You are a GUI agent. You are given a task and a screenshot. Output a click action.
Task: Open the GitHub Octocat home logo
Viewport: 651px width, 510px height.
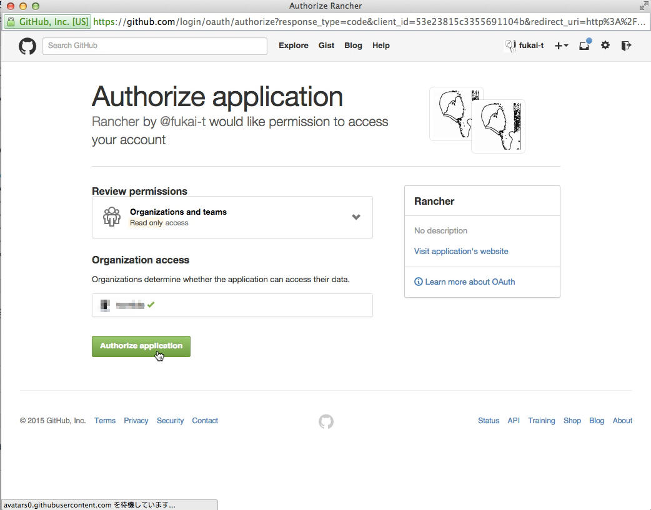[27, 46]
